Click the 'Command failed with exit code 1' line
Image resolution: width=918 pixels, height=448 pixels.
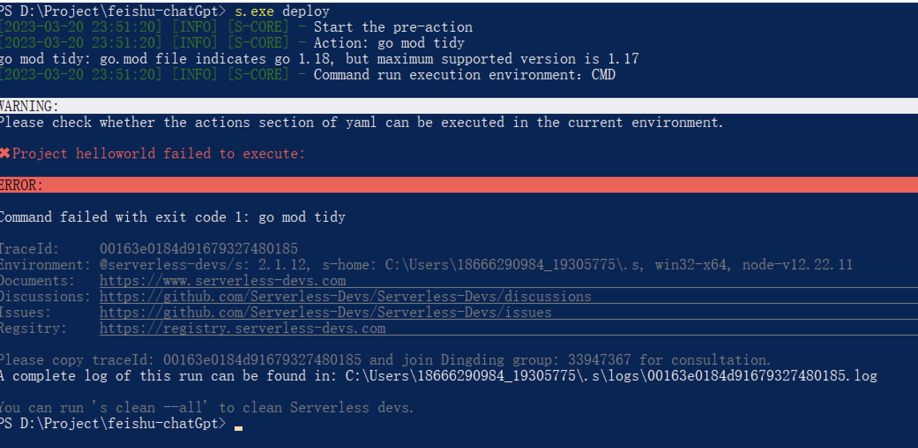[x=172, y=217]
